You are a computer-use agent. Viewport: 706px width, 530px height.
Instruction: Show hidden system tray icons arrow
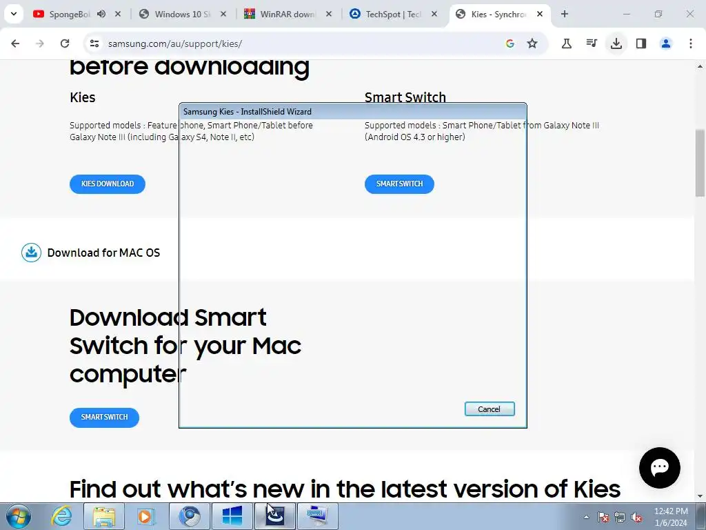(x=586, y=517)
